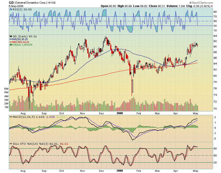221x173 pixels.
Task: Click the 'RSI(2) 30.00' indicator label
Action: click(x=22, y=9)
